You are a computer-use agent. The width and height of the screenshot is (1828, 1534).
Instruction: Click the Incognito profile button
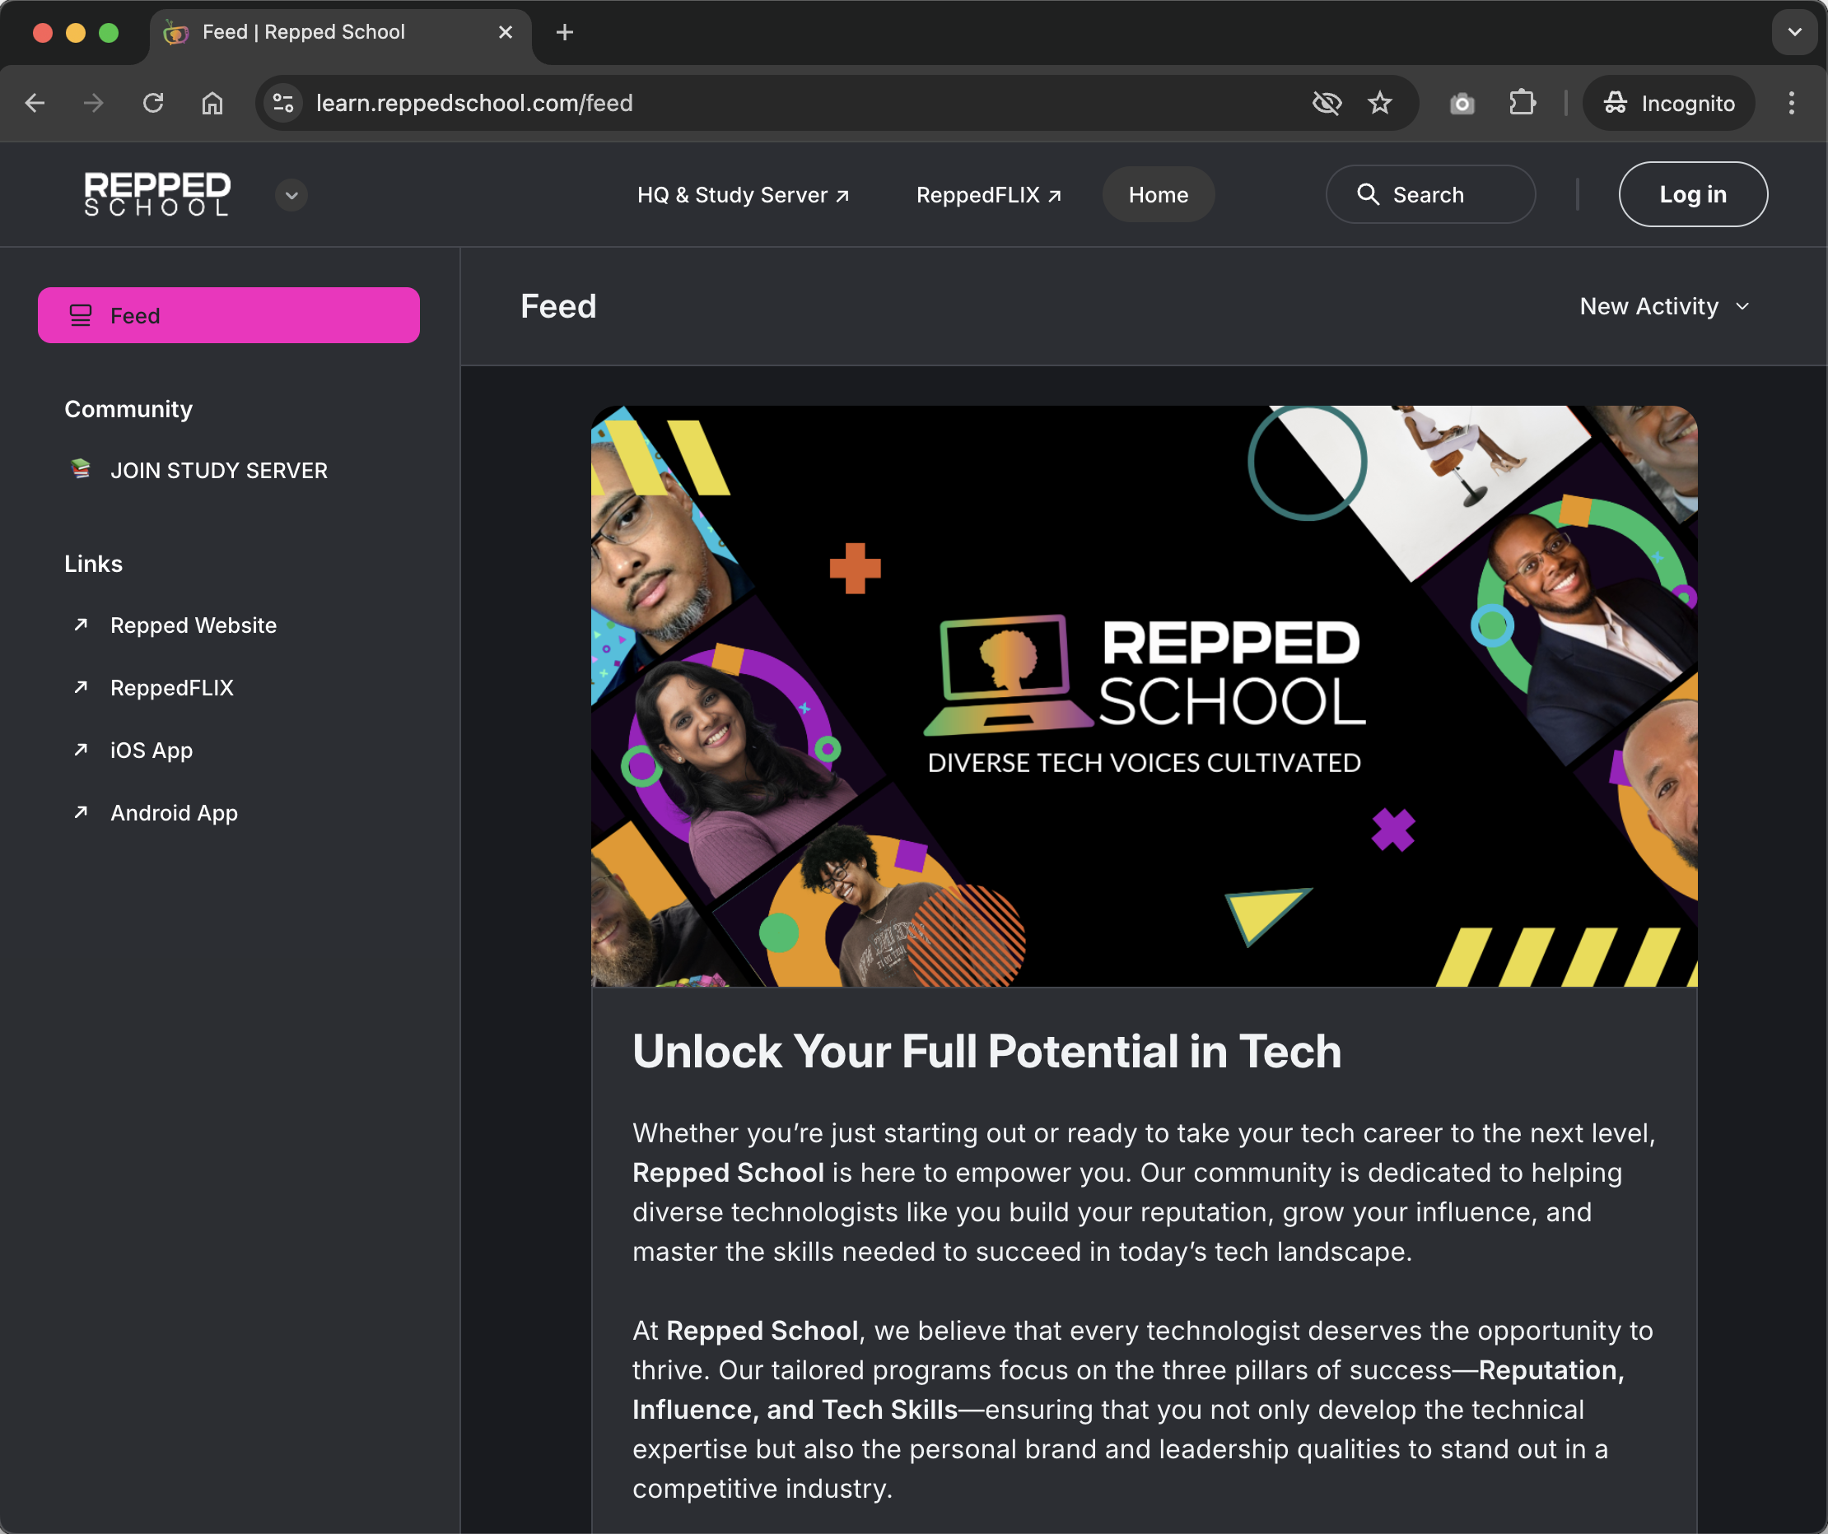pyautogui.click(x=1669, y=103)
